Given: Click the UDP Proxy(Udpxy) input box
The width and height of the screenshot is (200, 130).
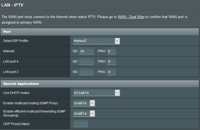Looking at the screenshot, I should 81,124.
